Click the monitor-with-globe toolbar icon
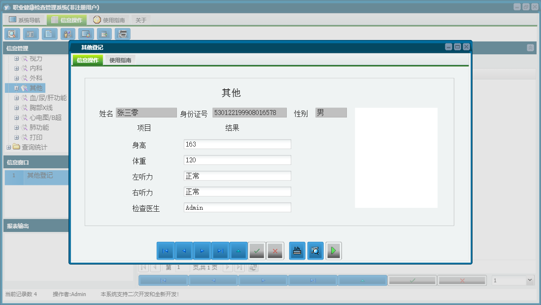Screen dimensions: 541x305 [x=85, y=34]
